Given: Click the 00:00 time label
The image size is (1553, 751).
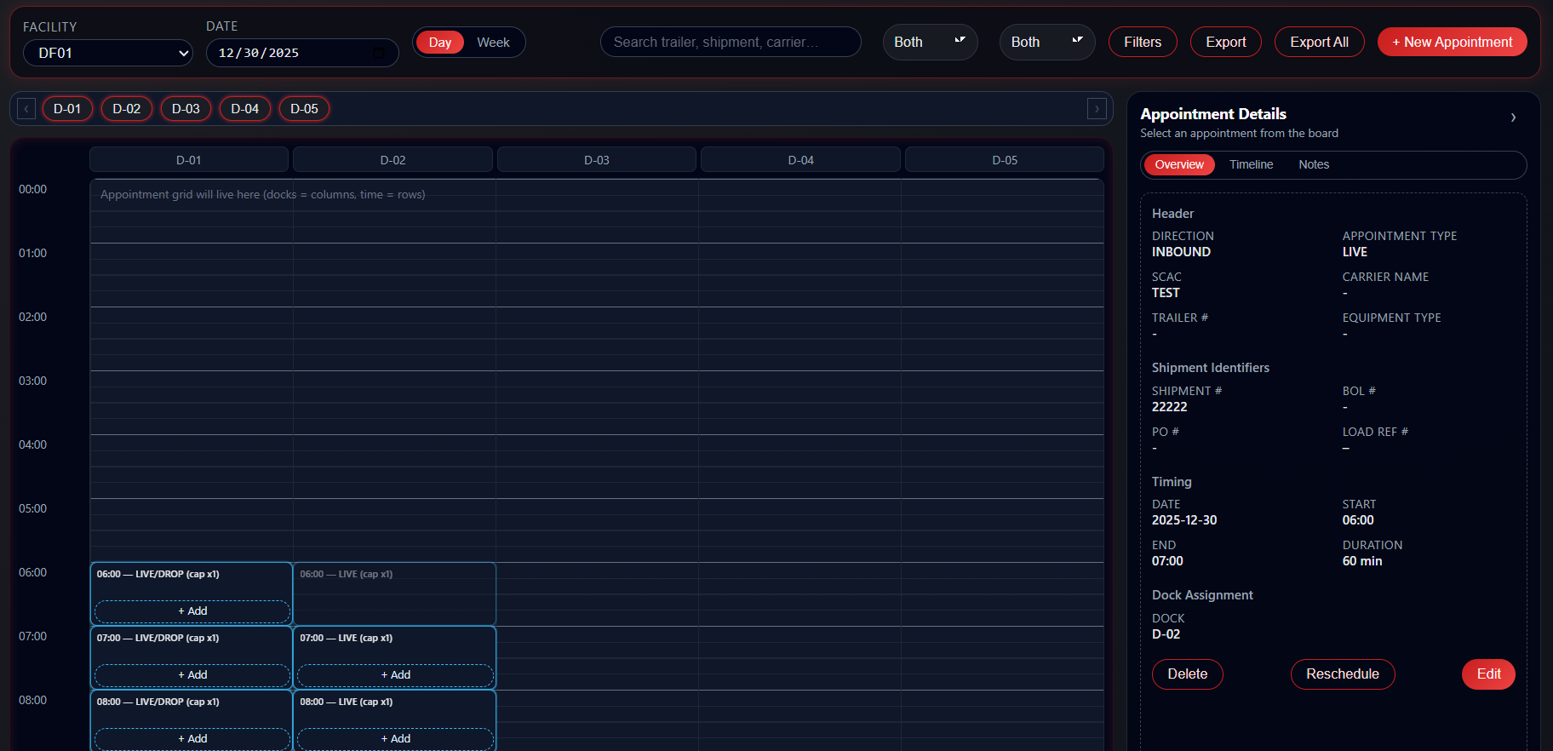Looking at the screenshot, I should [32, 190].
